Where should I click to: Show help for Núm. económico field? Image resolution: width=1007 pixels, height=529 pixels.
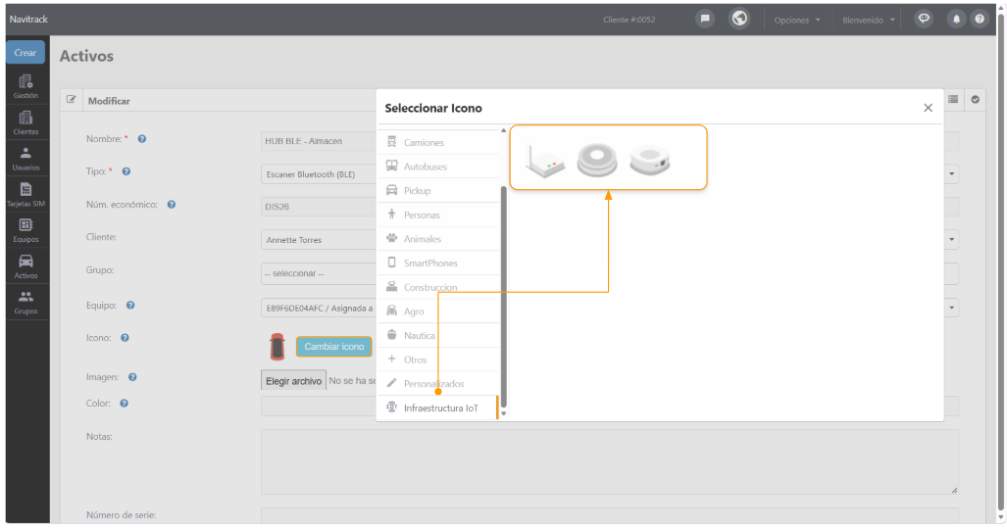(172, 205)
